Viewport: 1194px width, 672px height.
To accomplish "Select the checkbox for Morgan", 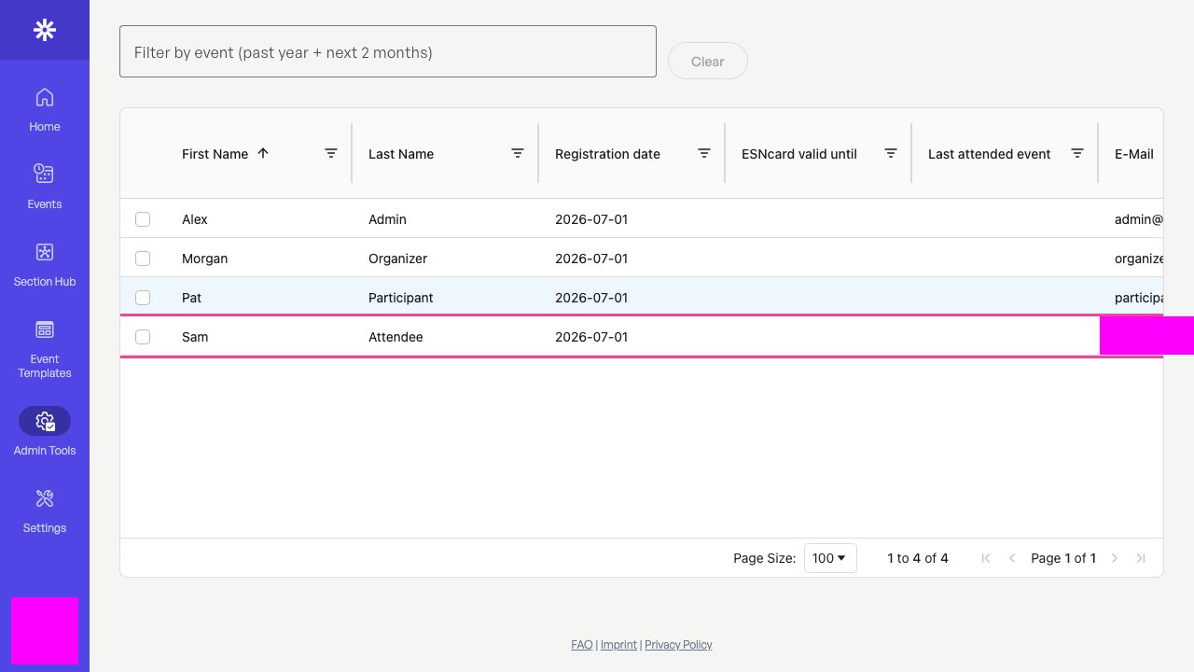I will click(x=143, y=259).
